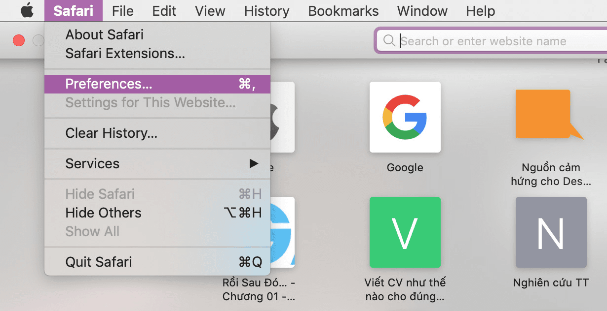Open Safari Extensions...
Viewport: 607px width, 311px height.
[157, 54]
